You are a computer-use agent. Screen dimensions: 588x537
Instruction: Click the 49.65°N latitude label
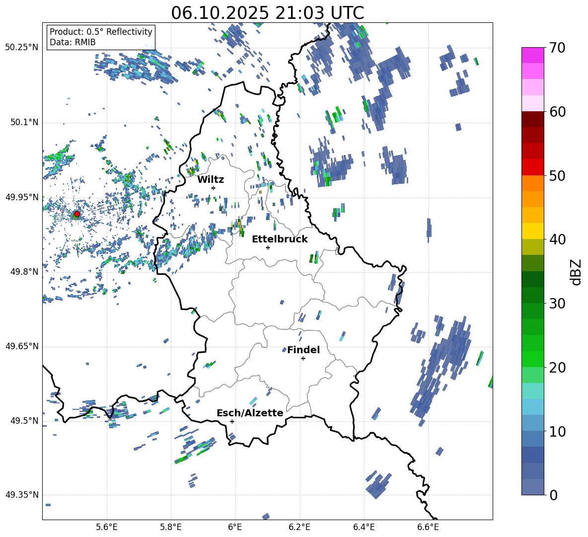pyautogui.click(x=22, y=346)
